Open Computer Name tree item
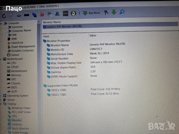Image resolution: width=179 pixels, height=134 pixels. pos(21,31)
